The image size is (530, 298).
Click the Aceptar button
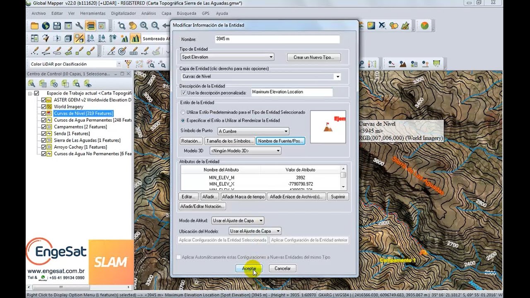click(249, 269)
